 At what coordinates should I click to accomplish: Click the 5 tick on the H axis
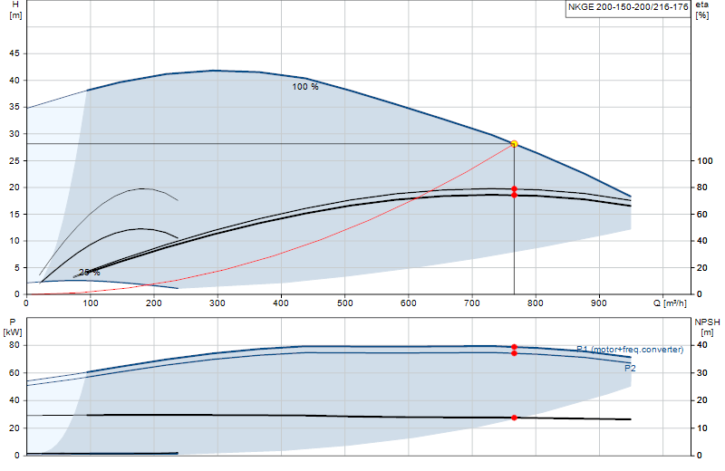click(x=17, y=267)
